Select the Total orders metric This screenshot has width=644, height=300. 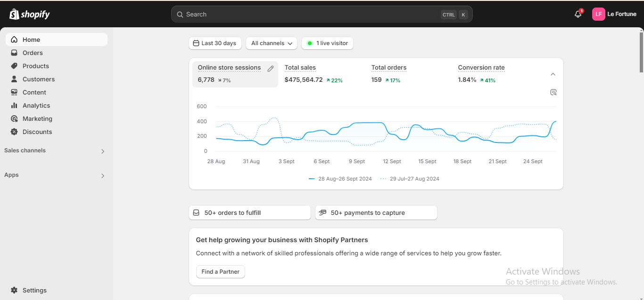(x=409, y=74)
